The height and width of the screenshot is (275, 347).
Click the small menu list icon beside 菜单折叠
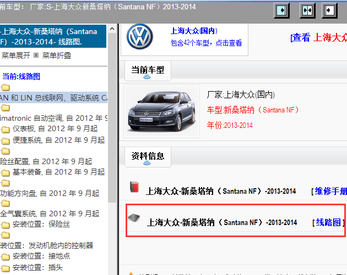pyautogui.click(x=36, y=55)
